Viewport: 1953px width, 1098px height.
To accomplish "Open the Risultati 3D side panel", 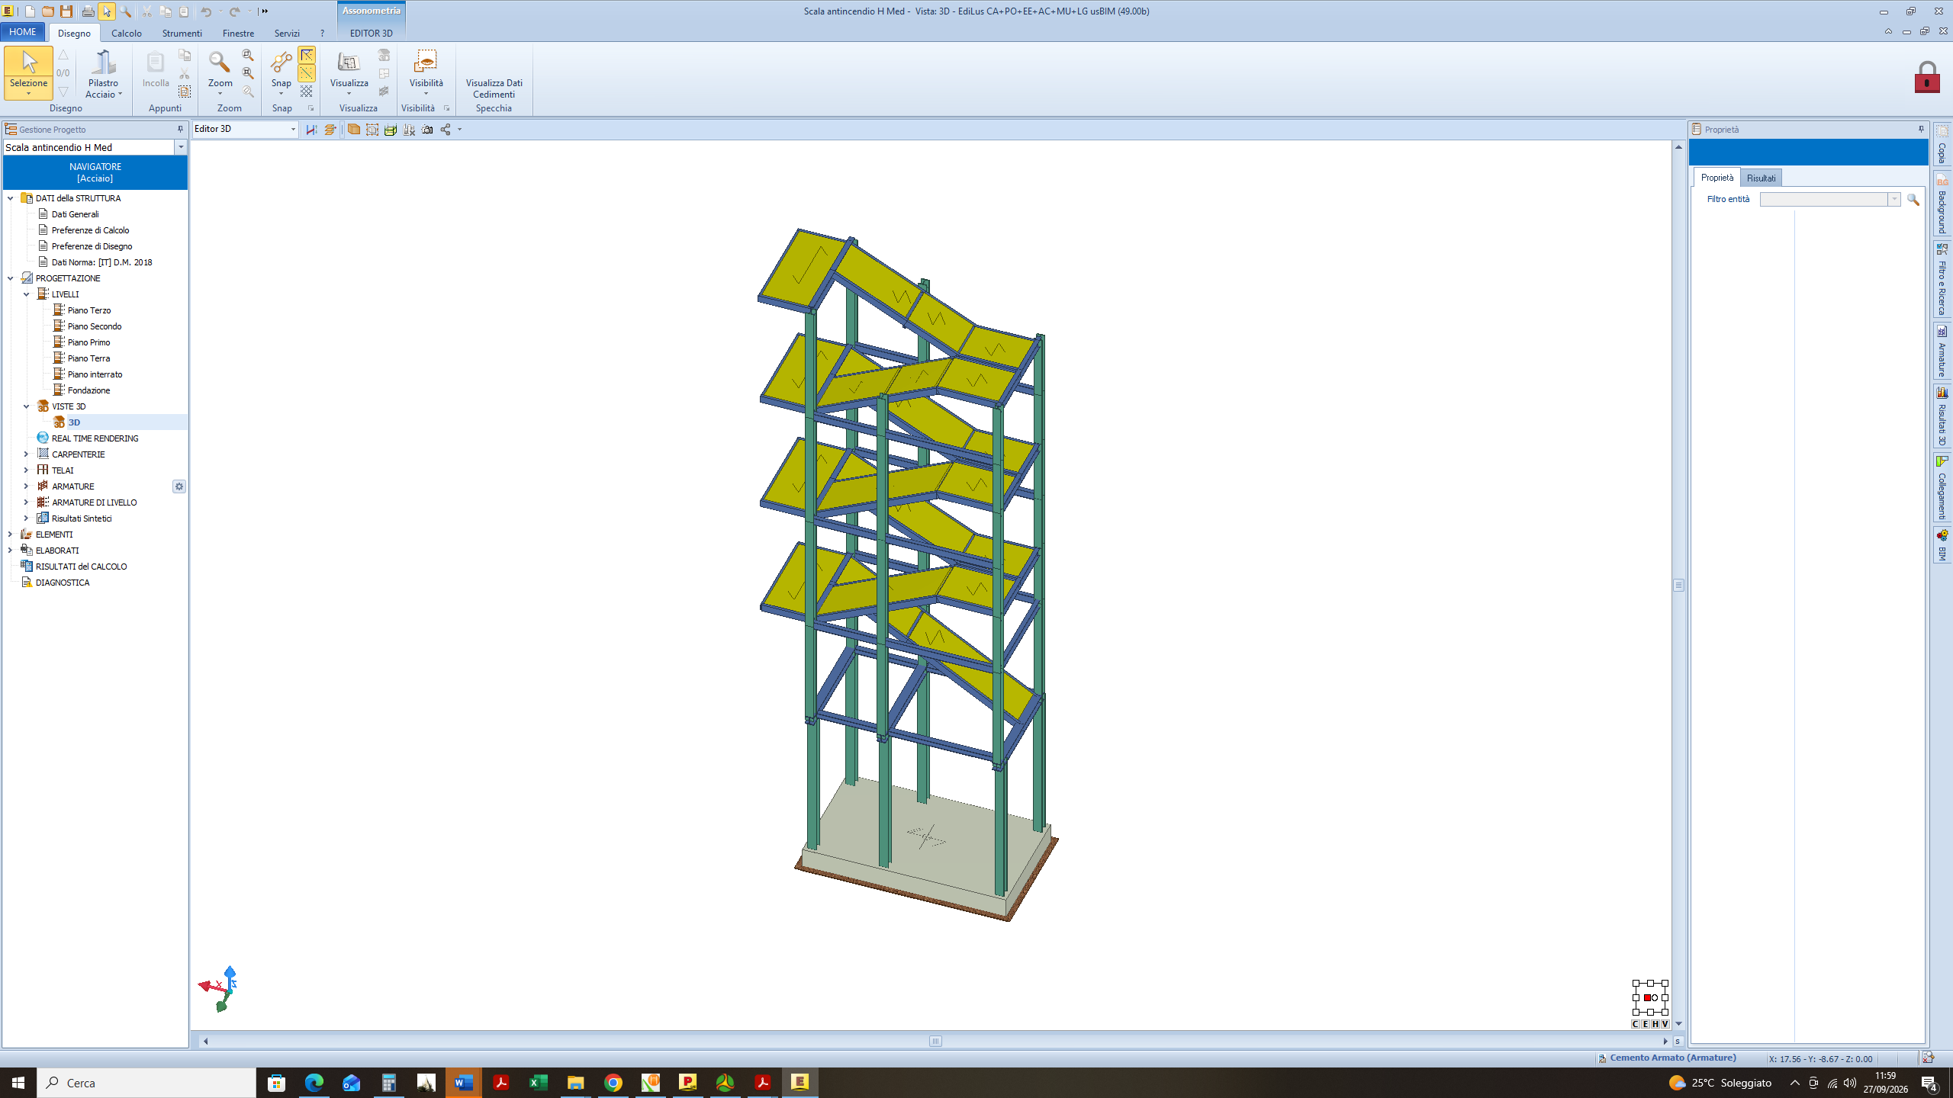I will (1942, 416).
